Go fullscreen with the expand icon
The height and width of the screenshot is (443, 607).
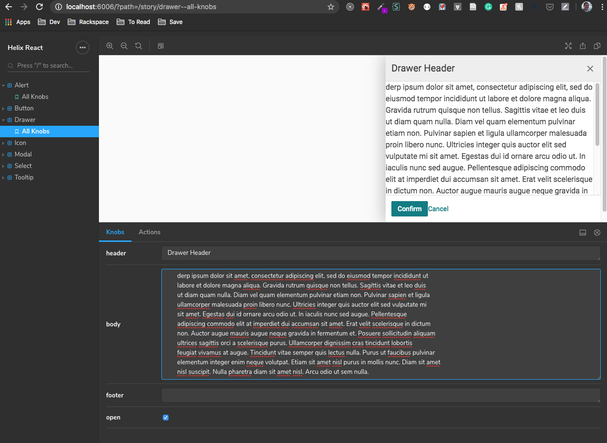pyautogui.click(x=568, y=46)
